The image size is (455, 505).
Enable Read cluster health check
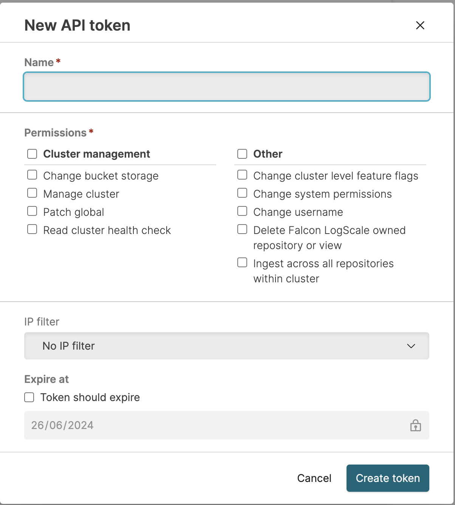(32, 229)
